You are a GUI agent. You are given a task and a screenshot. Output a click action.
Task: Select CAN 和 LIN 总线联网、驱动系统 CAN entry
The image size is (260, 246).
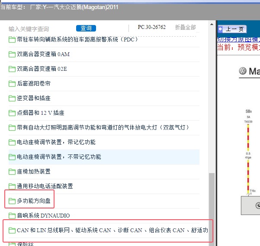(112, 230)
